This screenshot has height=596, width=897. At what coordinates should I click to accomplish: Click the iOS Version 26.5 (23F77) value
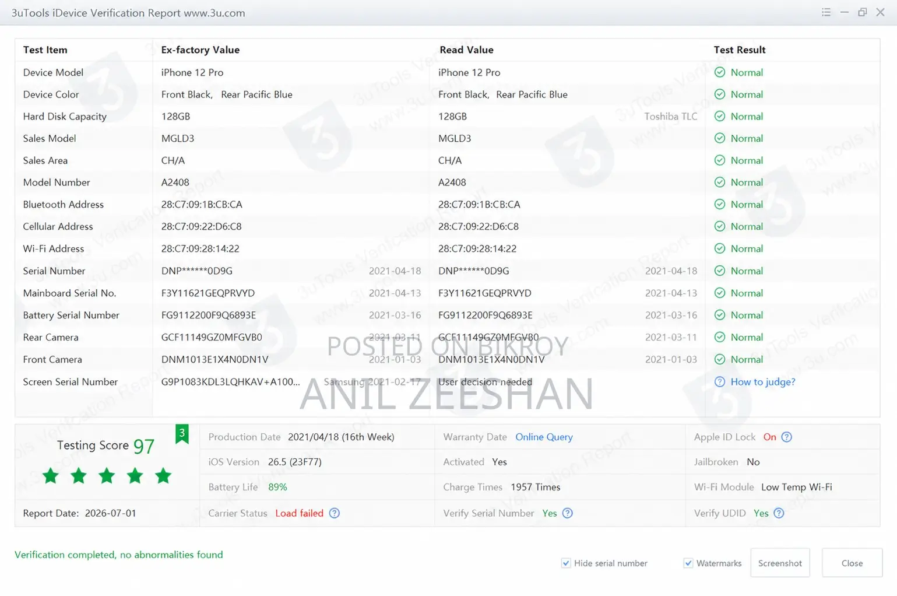pyautogui.click(x=295, y=462)
